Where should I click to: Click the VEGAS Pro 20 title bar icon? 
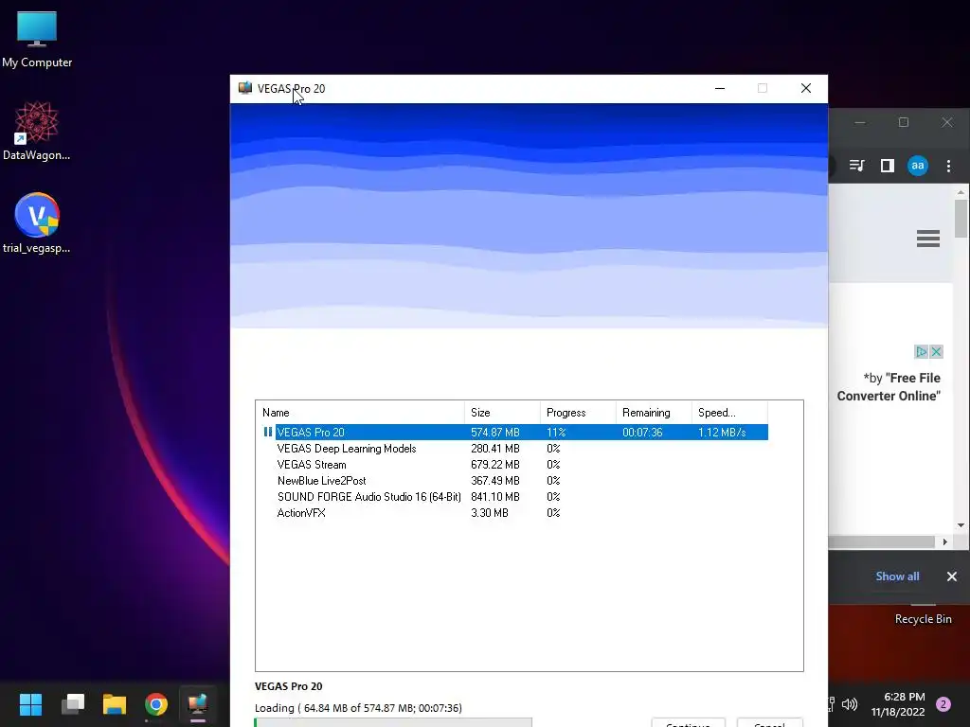click(x=245, y=88)
